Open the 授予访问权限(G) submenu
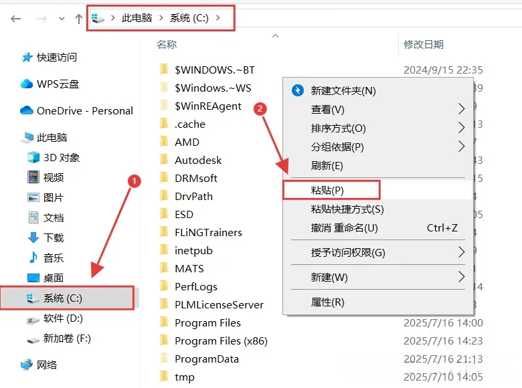Screen dimensions: 522x388 tap(378, 253)
